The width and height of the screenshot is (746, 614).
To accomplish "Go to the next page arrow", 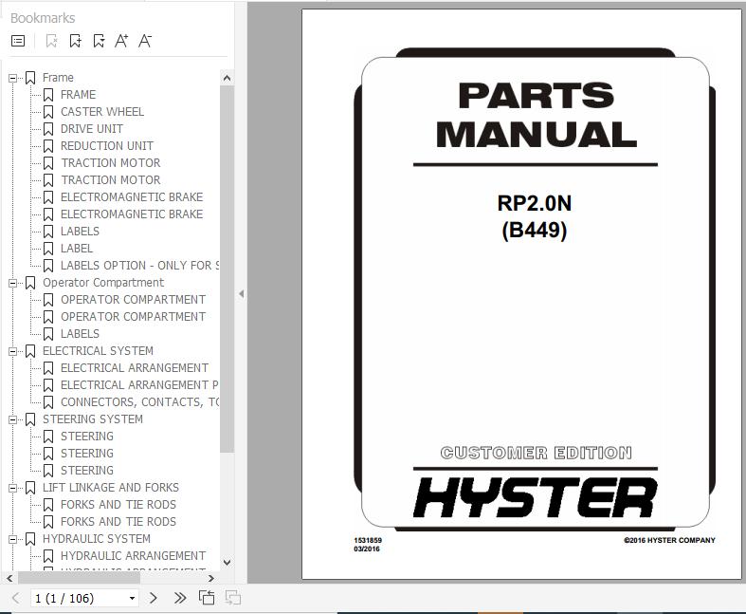I will pyautogui.click(x=154, y=598).
